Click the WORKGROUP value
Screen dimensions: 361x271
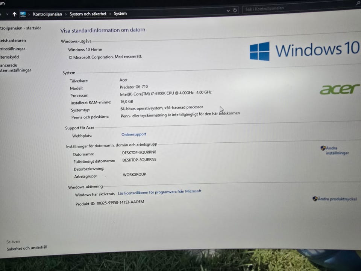click(x=135, y=174)
